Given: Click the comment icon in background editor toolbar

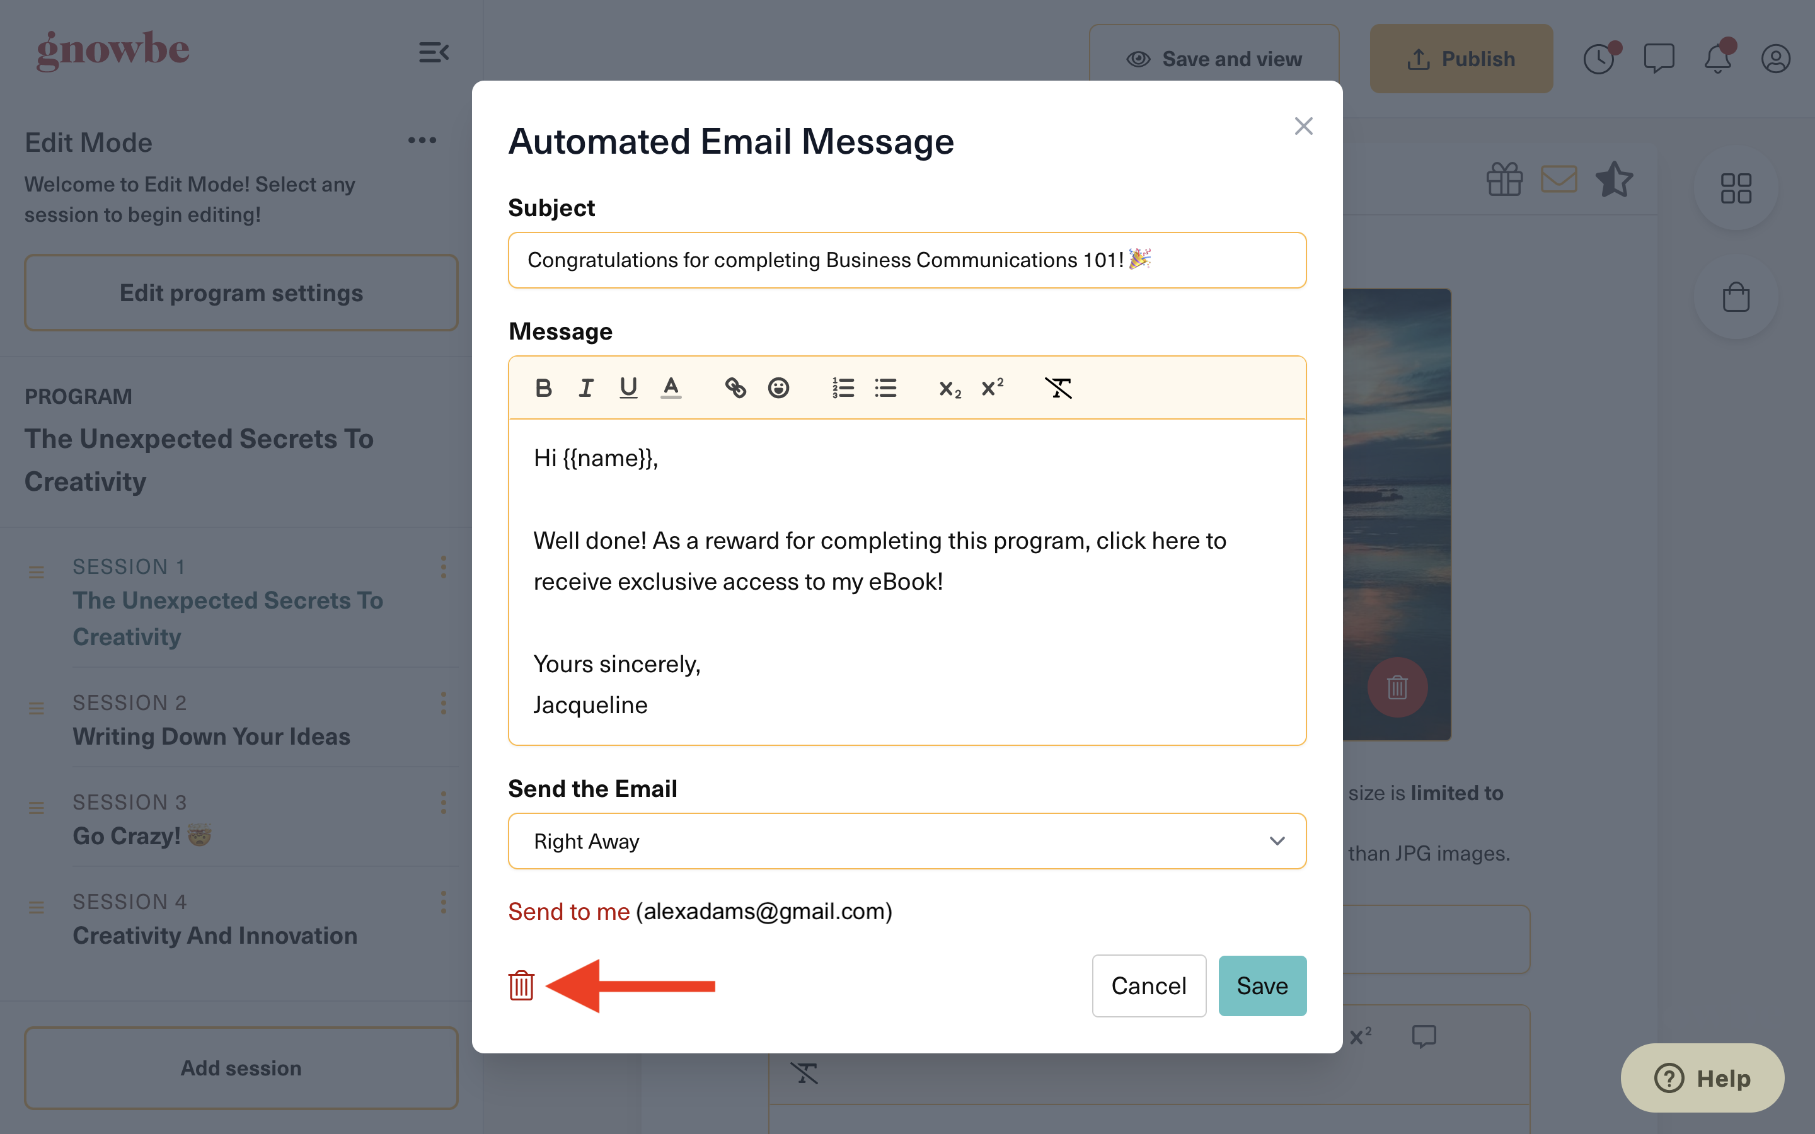Looking at the screenshot, I should pyautogui.click(x=1424, y=1036).
